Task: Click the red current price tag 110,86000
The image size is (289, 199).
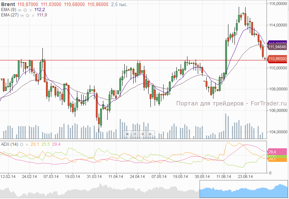Action: click(x=277, y=59)
